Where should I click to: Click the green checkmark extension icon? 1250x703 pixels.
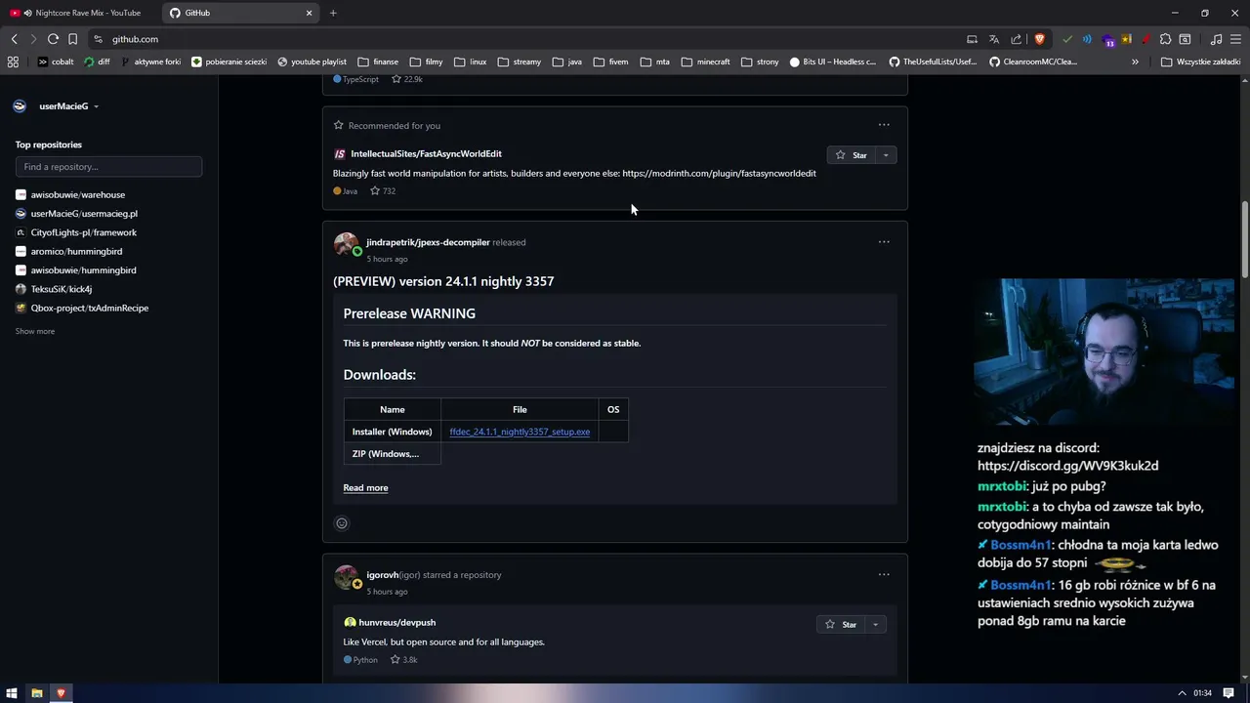click(x=1067, y=39)
